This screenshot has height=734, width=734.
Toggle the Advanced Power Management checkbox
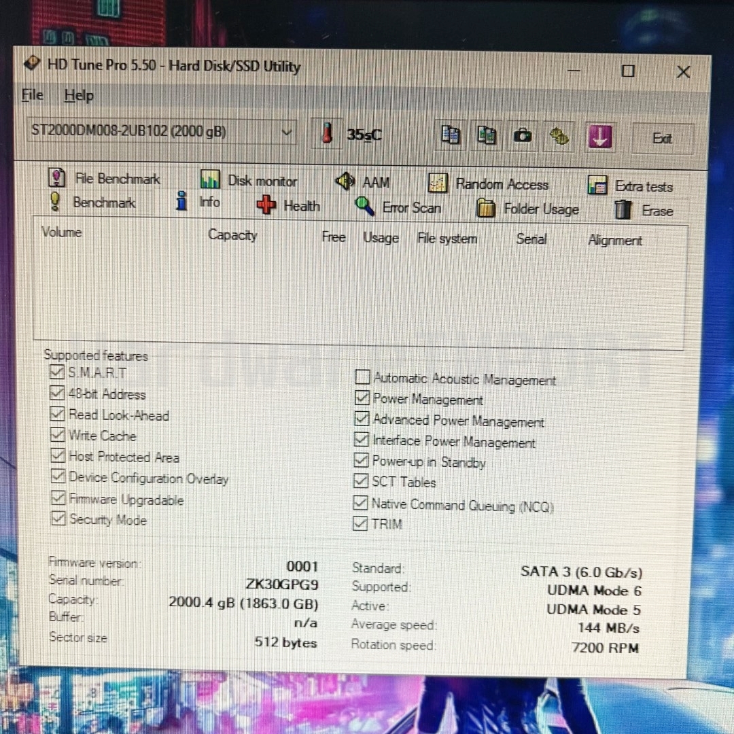coord(362,418)
